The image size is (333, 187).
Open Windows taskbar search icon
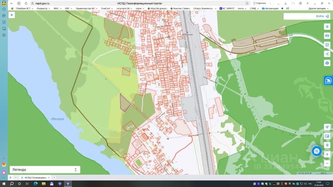pyautogui.click(x=12, y=183)
